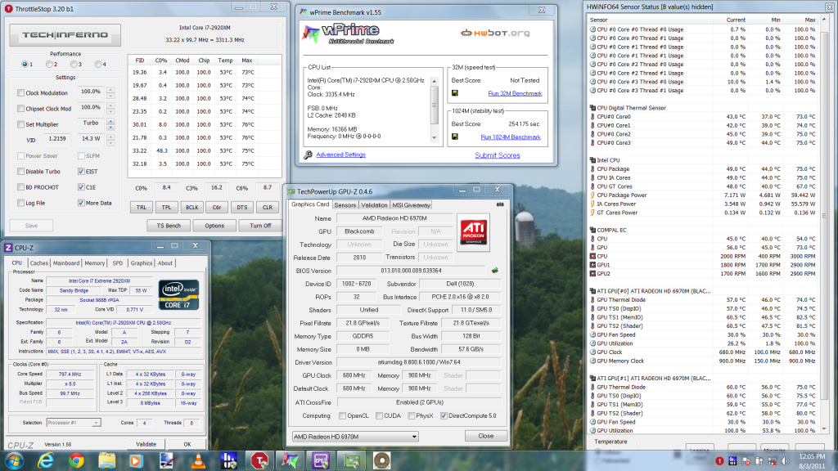The height and width of the screenshot is (471, 838).
Task: Open the Windows Start orb
Action: (15, 460)
